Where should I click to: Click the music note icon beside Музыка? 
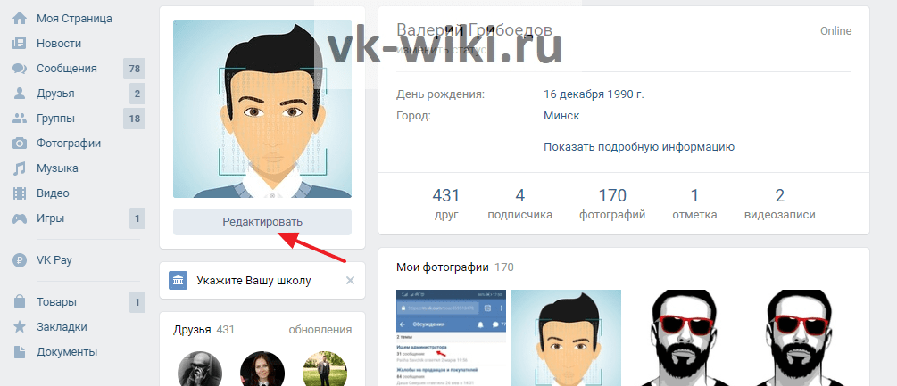tap(20, 168)
